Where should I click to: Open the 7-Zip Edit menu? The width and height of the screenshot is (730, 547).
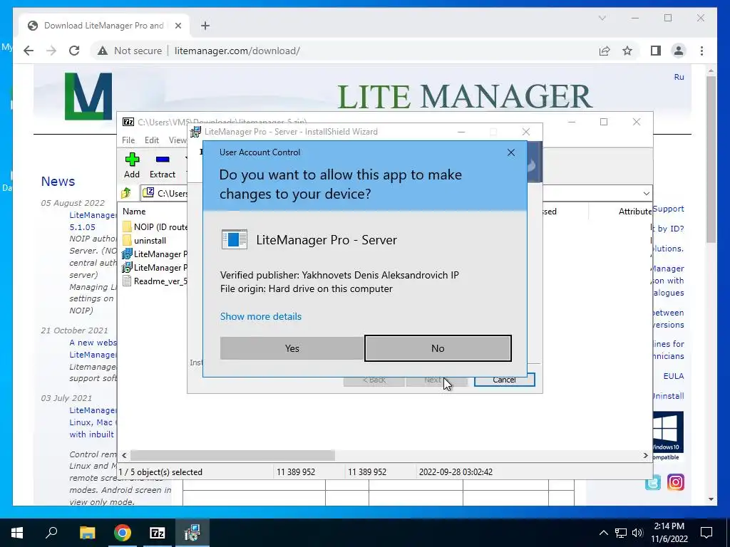click(152, 140)
